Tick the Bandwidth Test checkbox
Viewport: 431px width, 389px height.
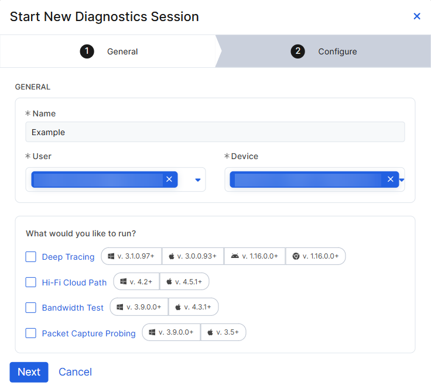(x=31, y=308)
